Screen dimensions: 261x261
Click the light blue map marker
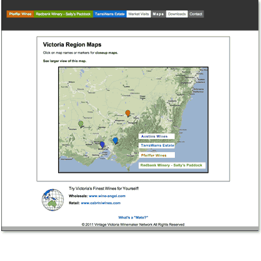point(115,141)
